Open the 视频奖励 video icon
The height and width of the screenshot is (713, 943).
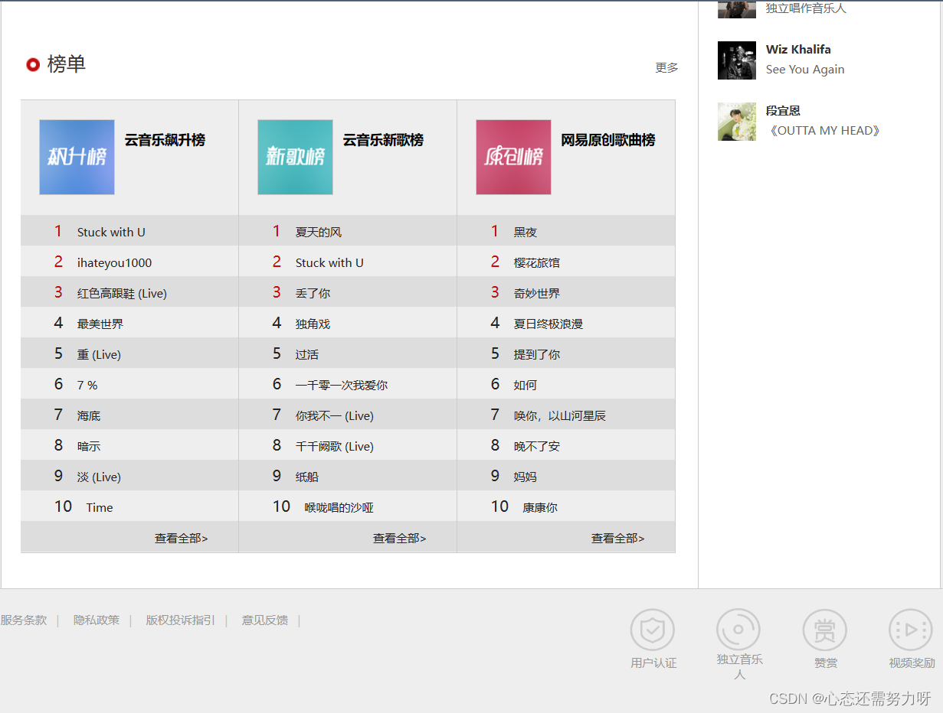tap(911, 630)
